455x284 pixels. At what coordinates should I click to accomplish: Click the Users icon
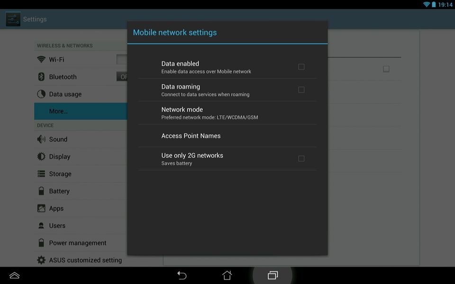point(41,225)
